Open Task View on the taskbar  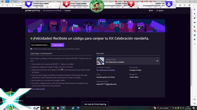pyautogui.click(x=42, y=108)
